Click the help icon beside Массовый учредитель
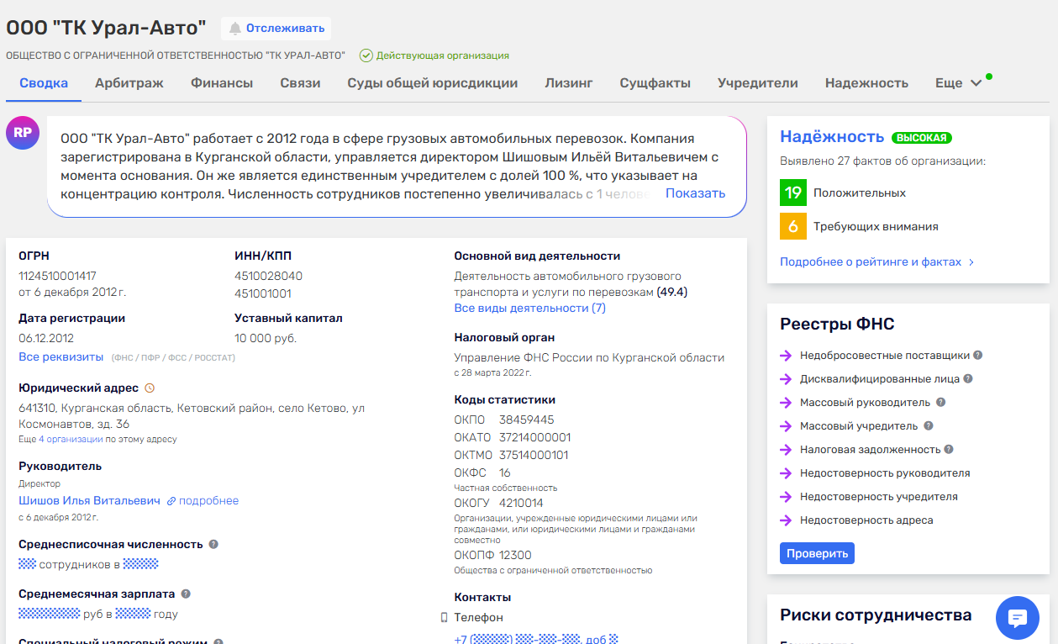The width and height of the screenshot is (1058, 644). pos(929,426)
